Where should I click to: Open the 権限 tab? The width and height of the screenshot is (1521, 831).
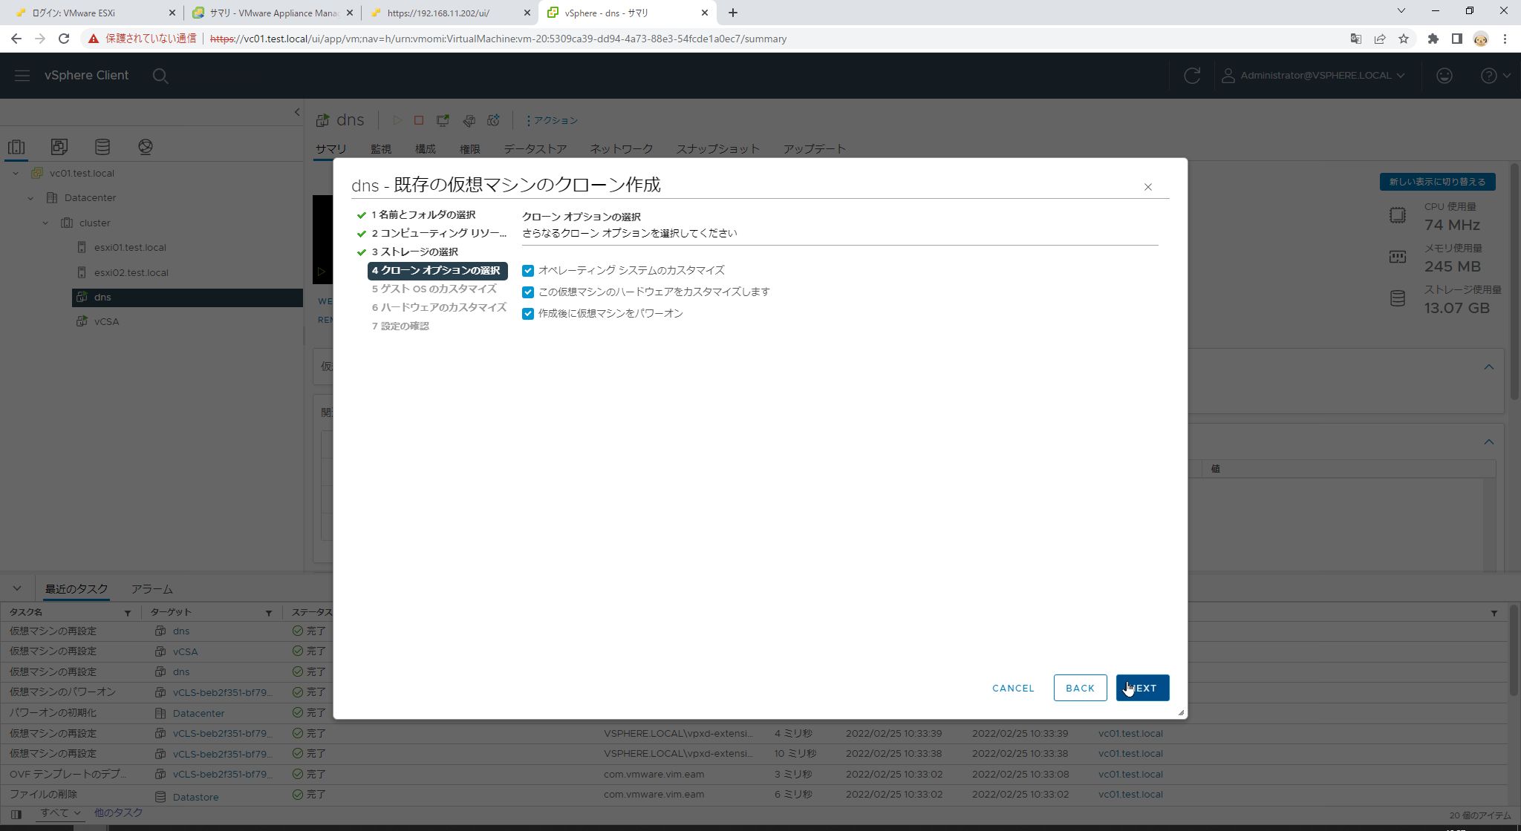470,149
